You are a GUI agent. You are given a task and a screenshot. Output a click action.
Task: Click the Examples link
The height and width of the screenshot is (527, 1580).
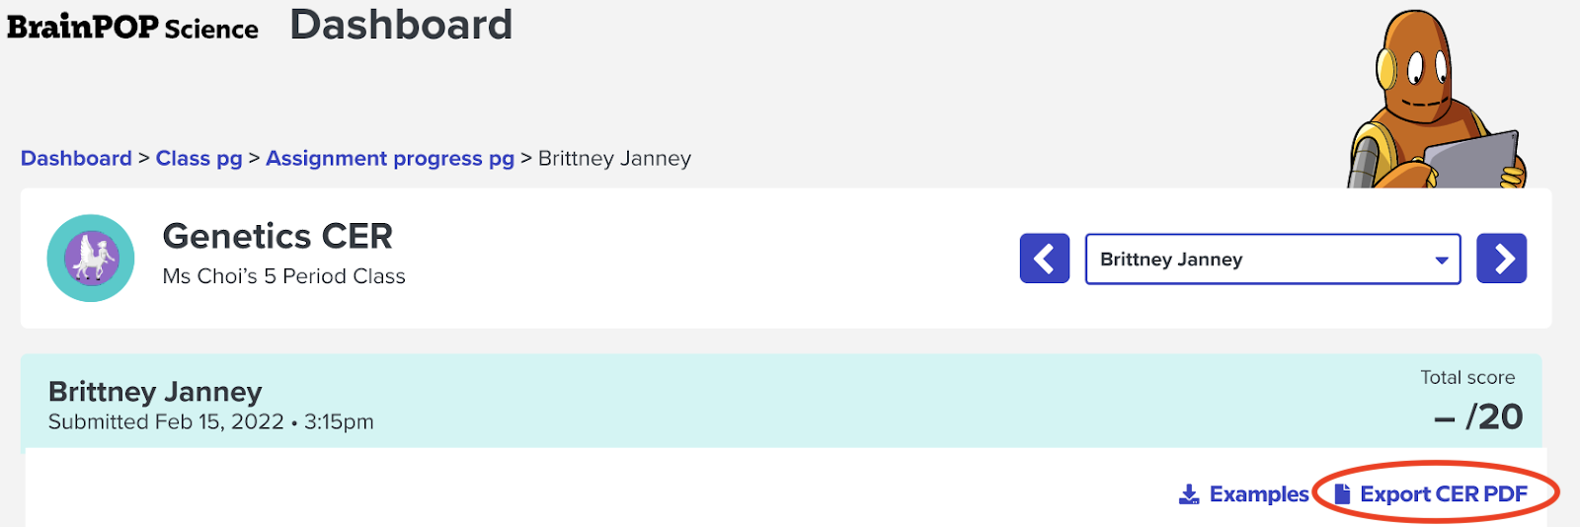click(1258, 494)
